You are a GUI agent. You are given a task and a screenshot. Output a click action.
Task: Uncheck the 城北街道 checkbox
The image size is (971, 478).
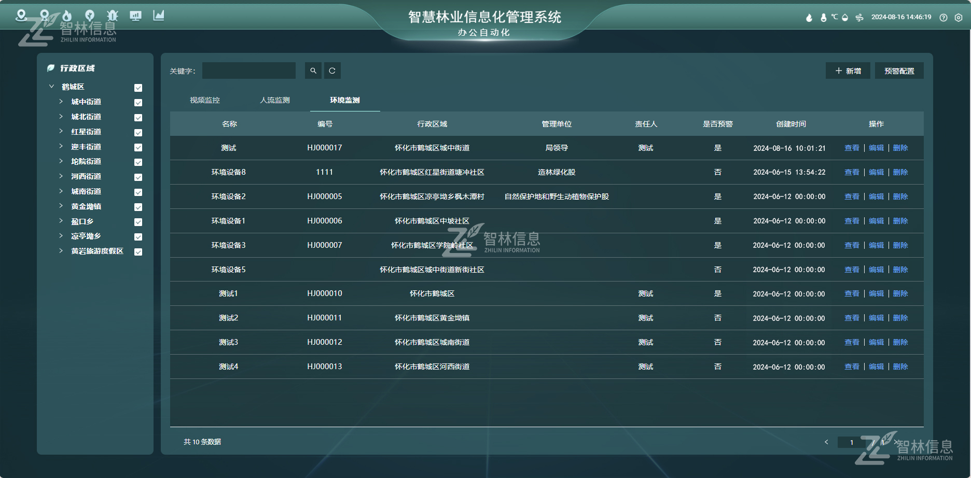[x=138, y=118]
